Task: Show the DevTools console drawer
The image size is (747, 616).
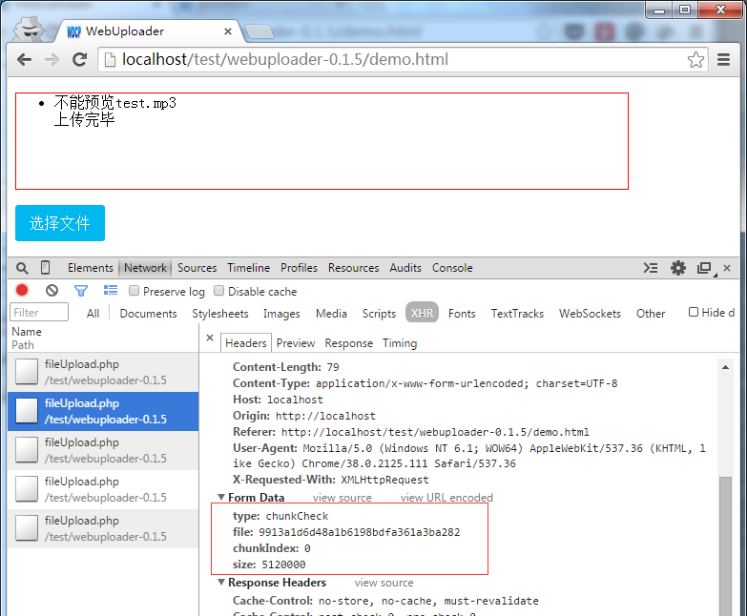Action: pyautogui.click(x=651, y=268)
